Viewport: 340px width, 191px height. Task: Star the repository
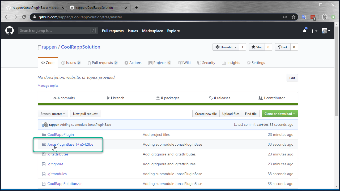(x=257, y=47)
